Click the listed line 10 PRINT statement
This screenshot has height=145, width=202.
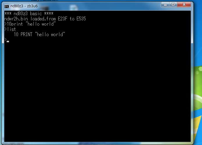(x=39, y=34)
